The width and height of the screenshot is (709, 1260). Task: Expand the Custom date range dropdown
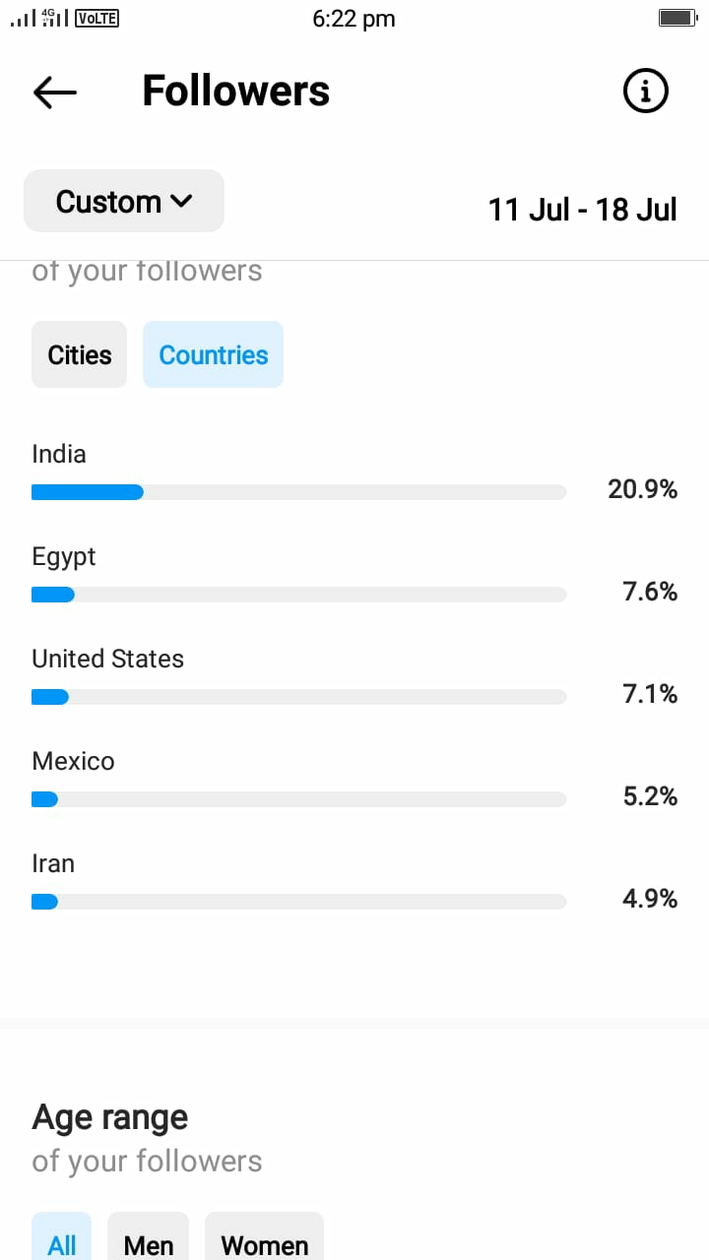(x=124, y=201)
